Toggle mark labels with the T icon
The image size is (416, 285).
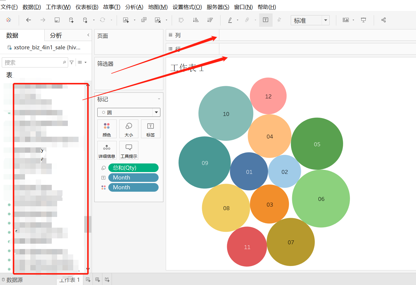pos(265,20)
